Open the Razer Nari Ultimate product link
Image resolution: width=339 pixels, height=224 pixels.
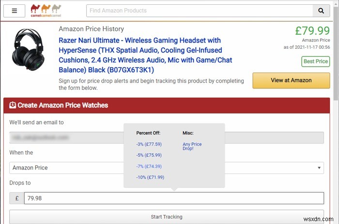coord(145,55)
